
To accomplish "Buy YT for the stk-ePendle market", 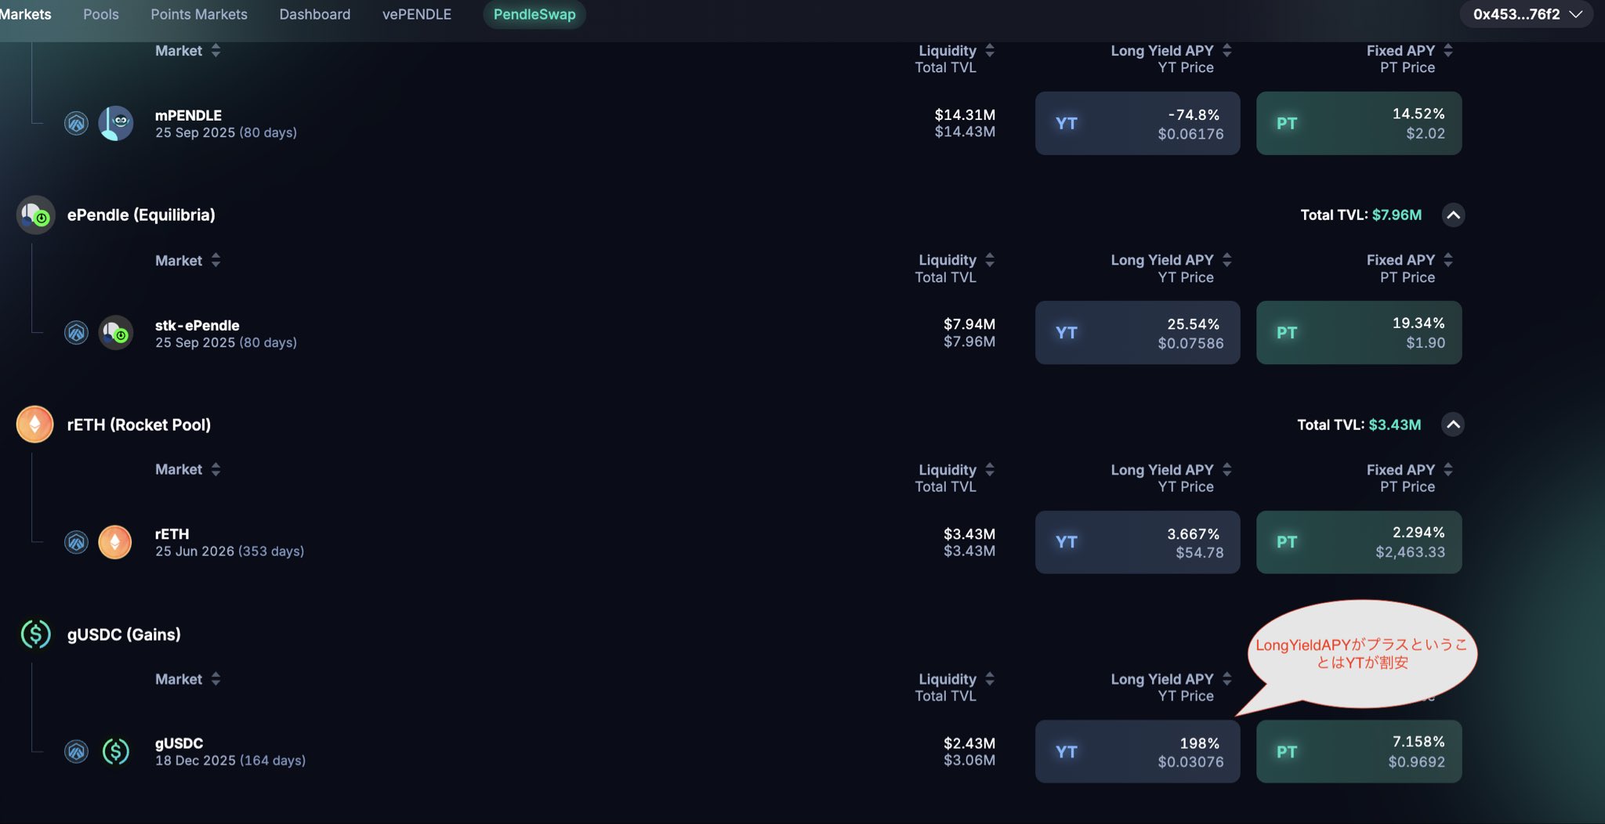I will click(1137, 333).
